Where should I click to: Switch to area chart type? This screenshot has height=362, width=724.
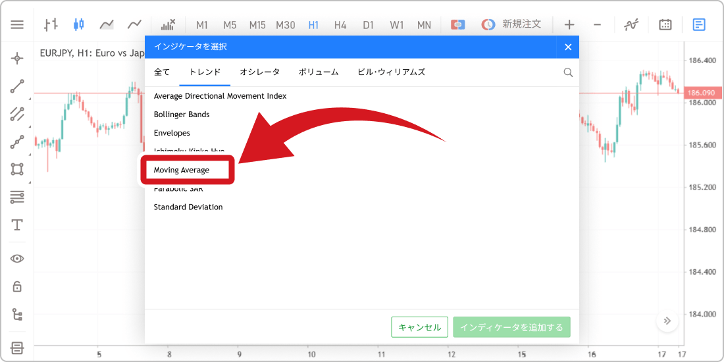click(107, 24)
